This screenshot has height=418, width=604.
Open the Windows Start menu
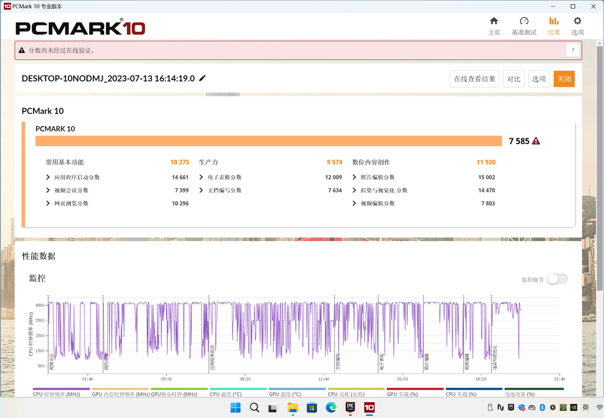coord(236,407)
